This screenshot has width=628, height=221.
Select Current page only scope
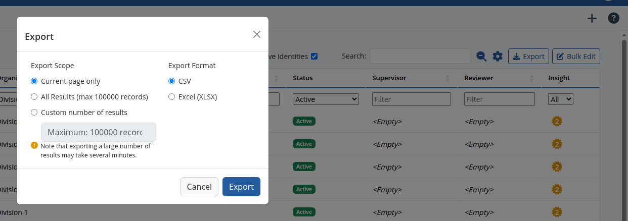34,81
